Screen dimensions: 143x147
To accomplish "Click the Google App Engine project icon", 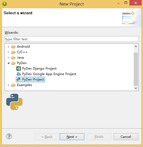I will pyautogui.click(x=18, y=74).
